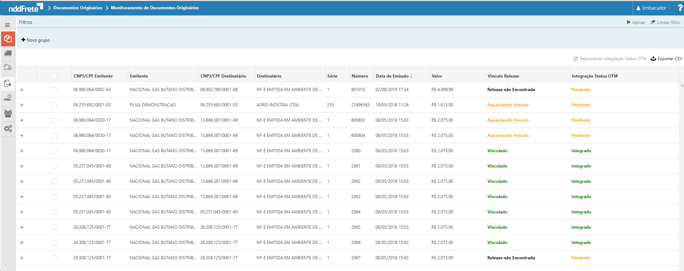
Task: Add a Novo grupo filter
Action: (x=35, y=40)
